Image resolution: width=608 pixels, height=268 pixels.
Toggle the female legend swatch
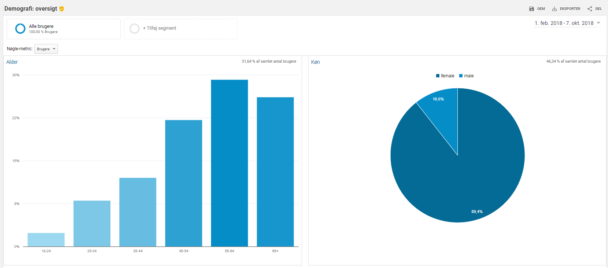tap(438, 76)
